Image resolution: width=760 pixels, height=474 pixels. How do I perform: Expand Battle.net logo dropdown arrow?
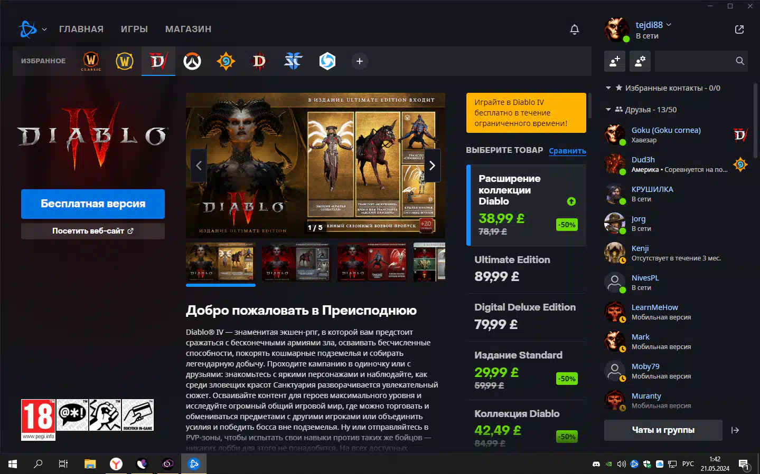click(44, 30)
